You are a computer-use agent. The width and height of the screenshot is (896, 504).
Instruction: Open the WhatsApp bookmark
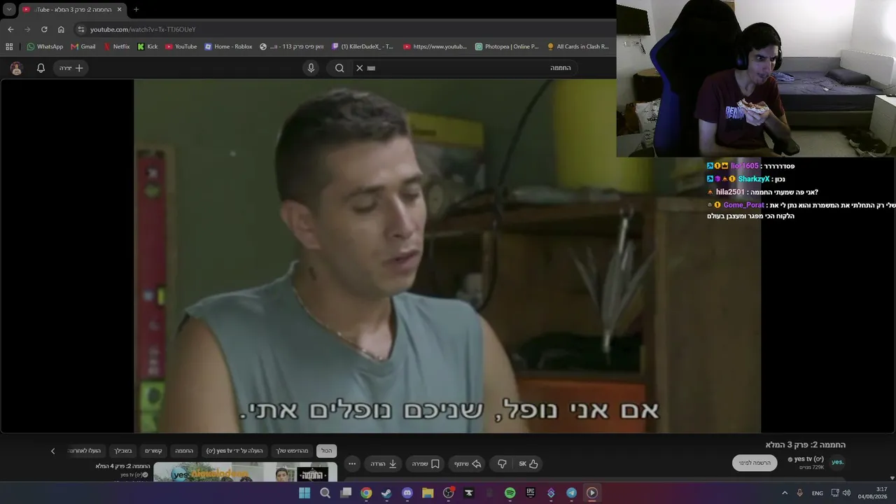(x=45, y=47)
